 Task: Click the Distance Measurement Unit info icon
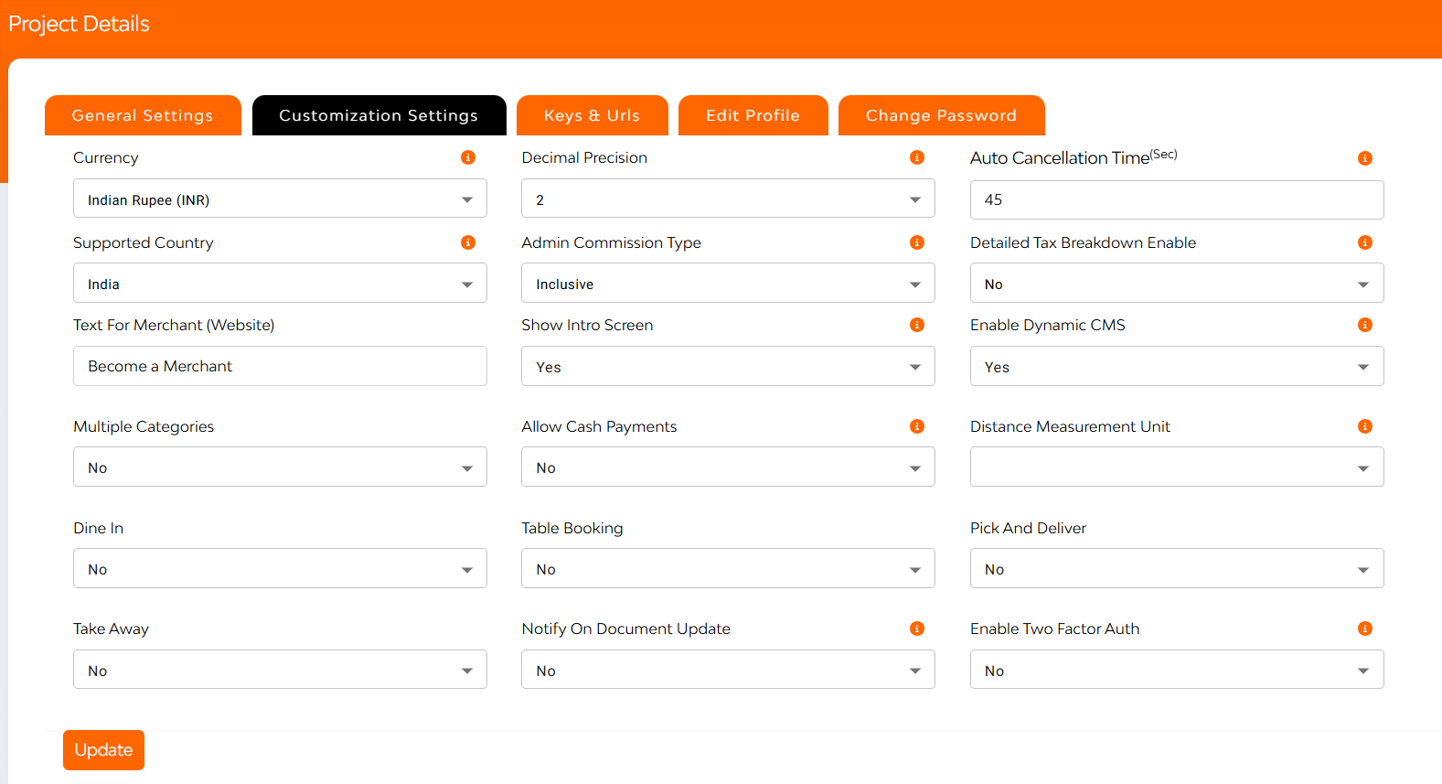click(1365, 426)
